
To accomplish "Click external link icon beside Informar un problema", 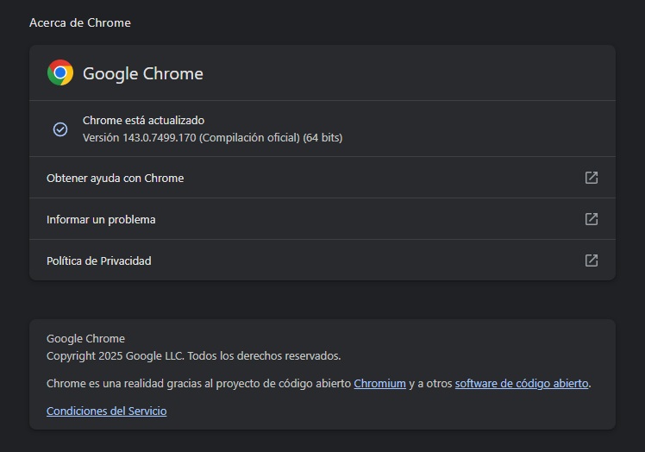I will pyautogui.click(x=592, y=219).
